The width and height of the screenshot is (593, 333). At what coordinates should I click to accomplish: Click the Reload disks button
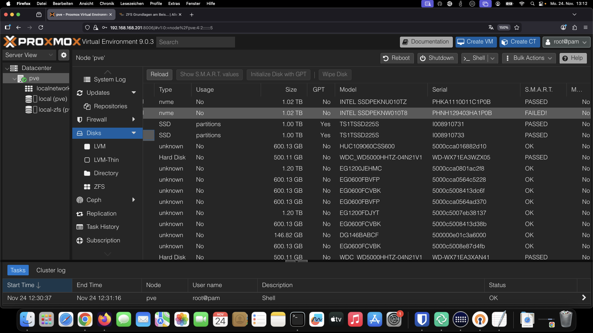click(x=159, y=75)
